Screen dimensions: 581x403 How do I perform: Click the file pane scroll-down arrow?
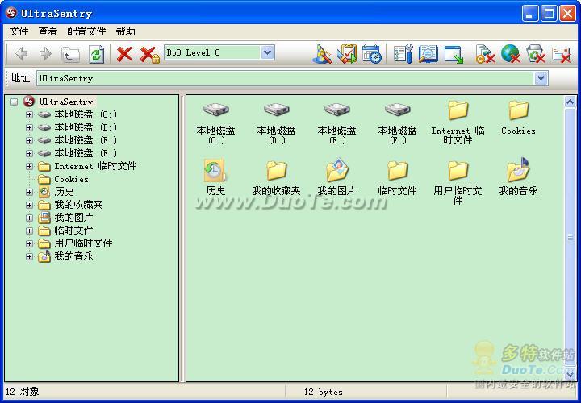tap(570, 374)
